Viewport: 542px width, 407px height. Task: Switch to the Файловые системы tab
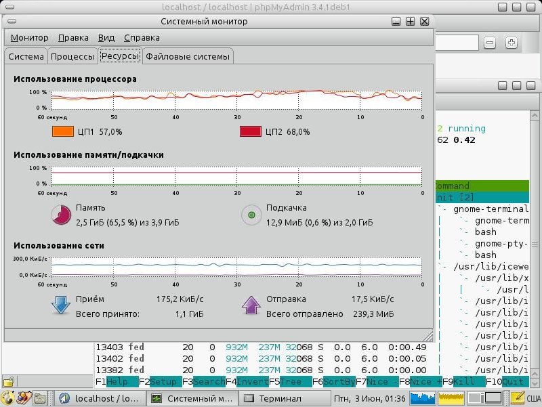[x=188, y=56]
